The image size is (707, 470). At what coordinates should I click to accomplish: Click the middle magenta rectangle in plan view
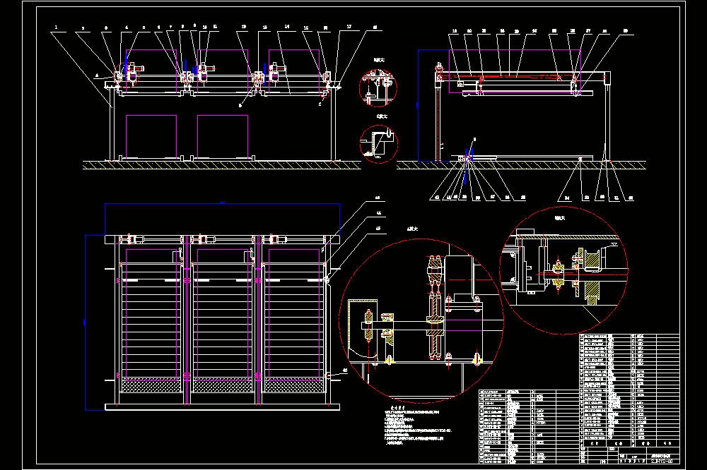pos(223,315)
